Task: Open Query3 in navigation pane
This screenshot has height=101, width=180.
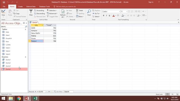Action: coord(8,66)
